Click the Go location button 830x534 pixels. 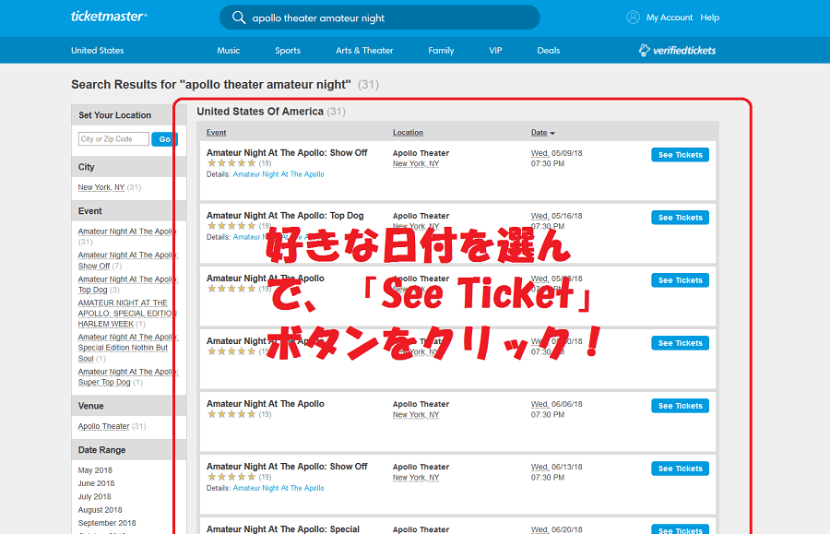point(165,139)
